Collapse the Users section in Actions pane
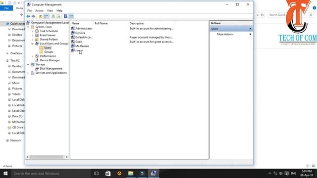Viewport: 317px width, 178px height. coord(250,29)
